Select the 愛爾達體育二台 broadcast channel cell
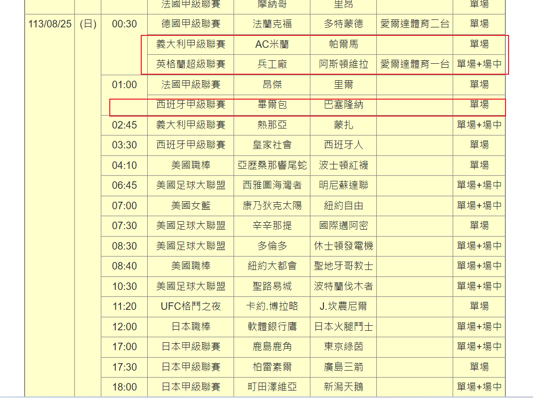This screenshot has height=398, width=533. point(415,24)
